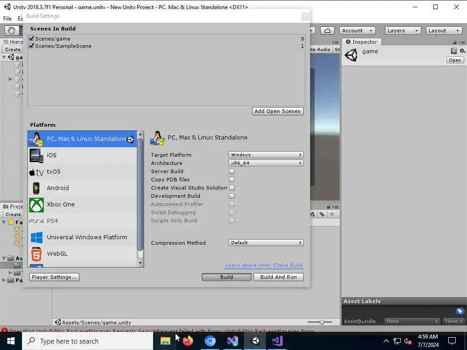
Task: Click the Project panel label filter icon
Action: (x=322, y=214)
